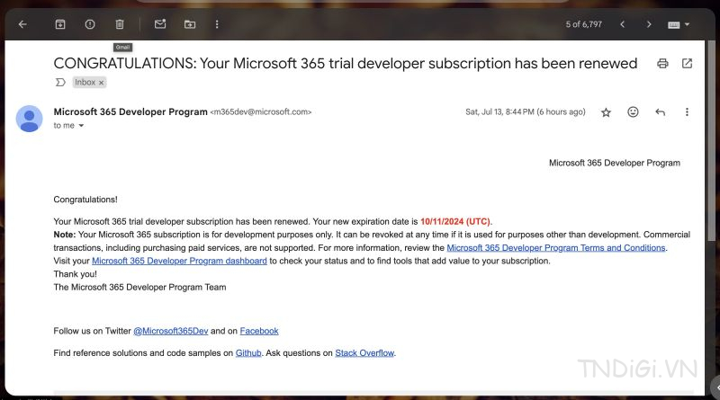Open the Stack Overflow link
The image size is (720, 400).
(x=364, y=353)
